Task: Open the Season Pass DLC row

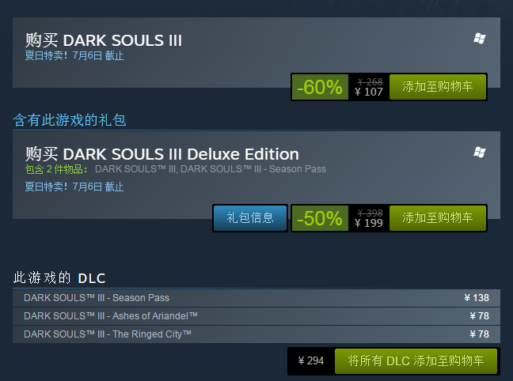Action: [x=97, y=298]
